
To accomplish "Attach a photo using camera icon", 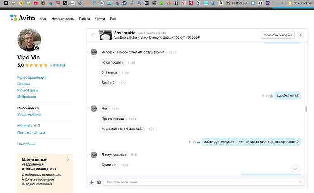I will 99,182.
